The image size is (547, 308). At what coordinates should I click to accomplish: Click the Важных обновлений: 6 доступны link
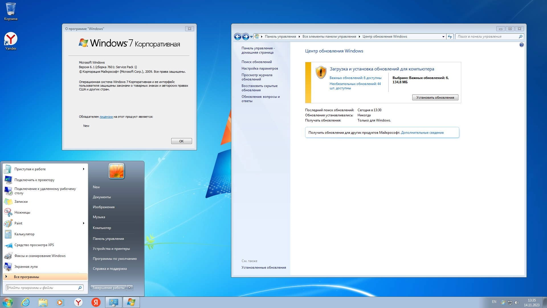coord(355,78)
